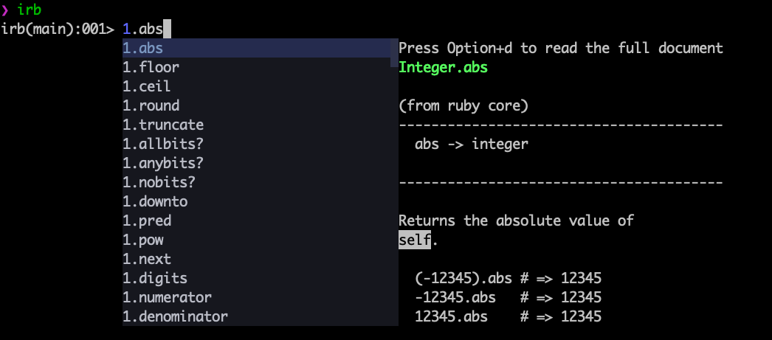Choose 1.floor from the completion list
Viewport: 772px width, 340px height.
pyautogui.click(x=151, y=67)
